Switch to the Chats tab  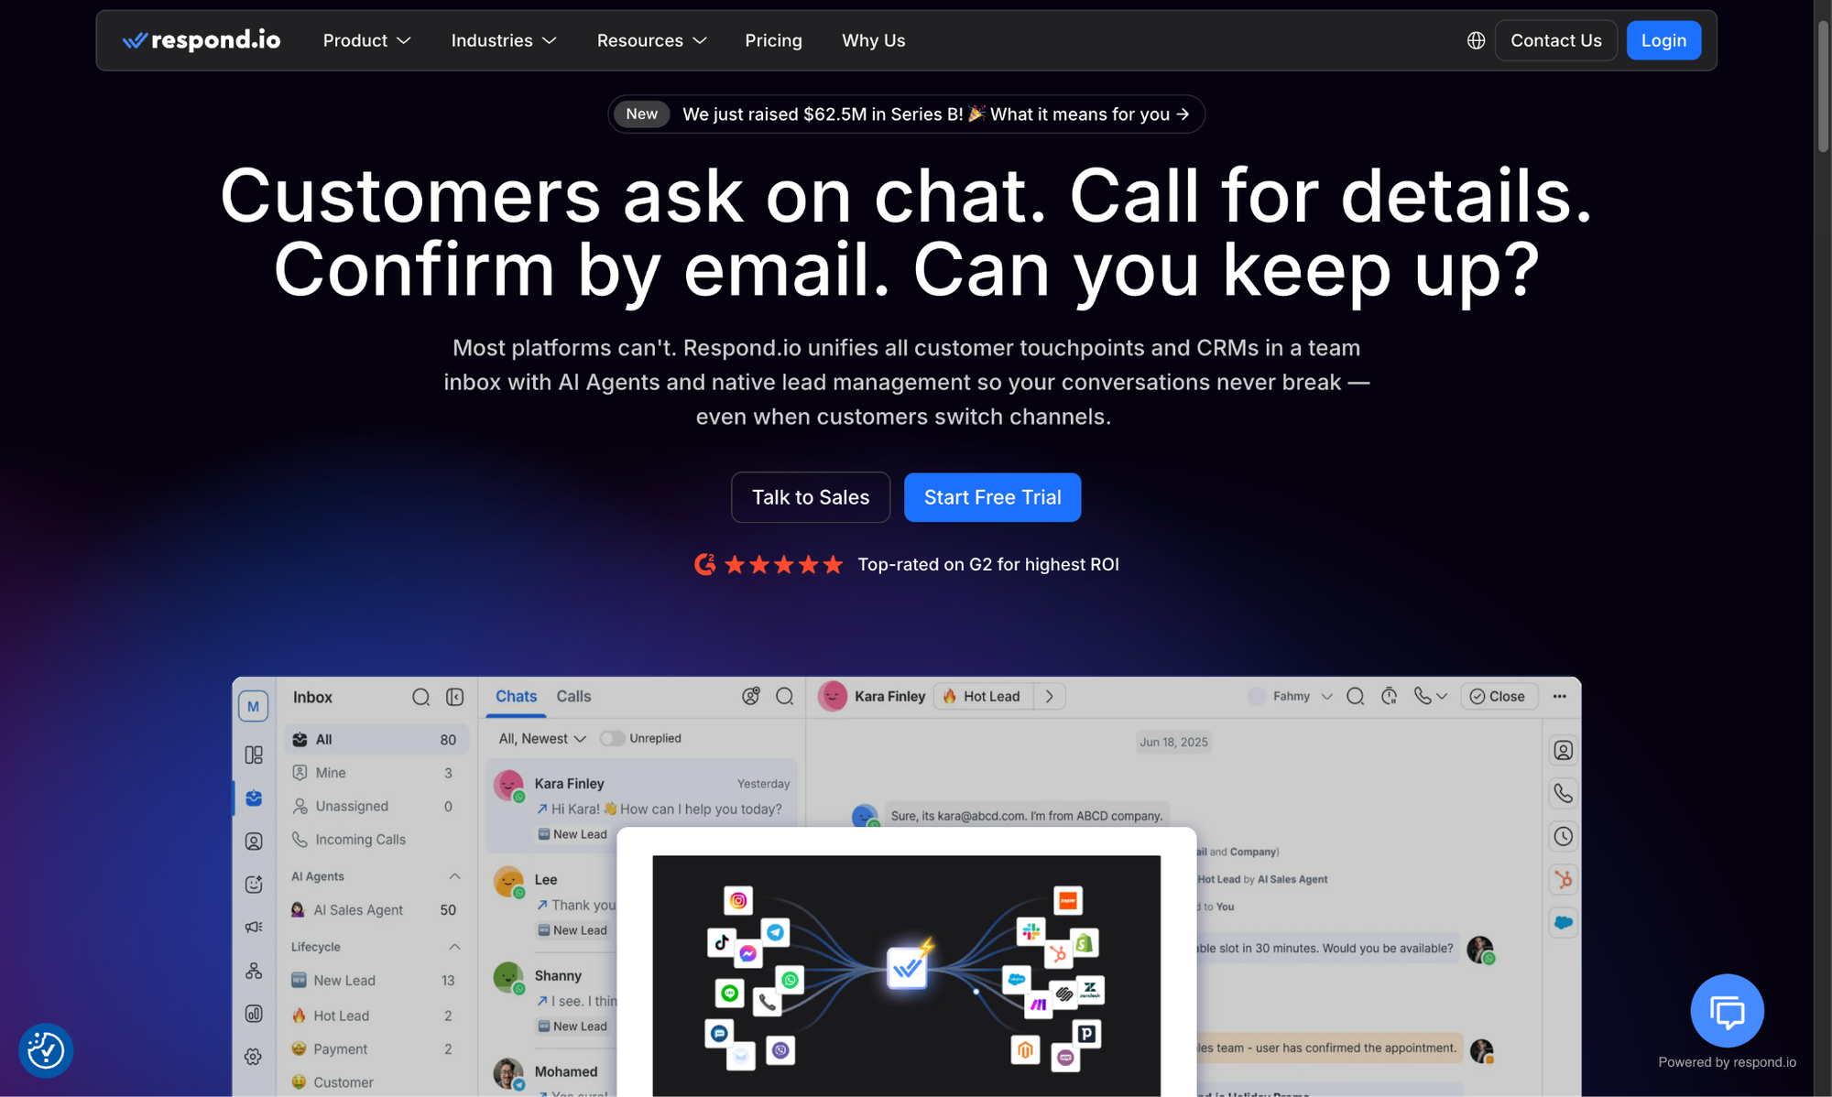pyautogui.click(x=516, y=696)
